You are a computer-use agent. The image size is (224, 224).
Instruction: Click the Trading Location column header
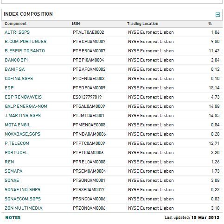tap(143, 24)
